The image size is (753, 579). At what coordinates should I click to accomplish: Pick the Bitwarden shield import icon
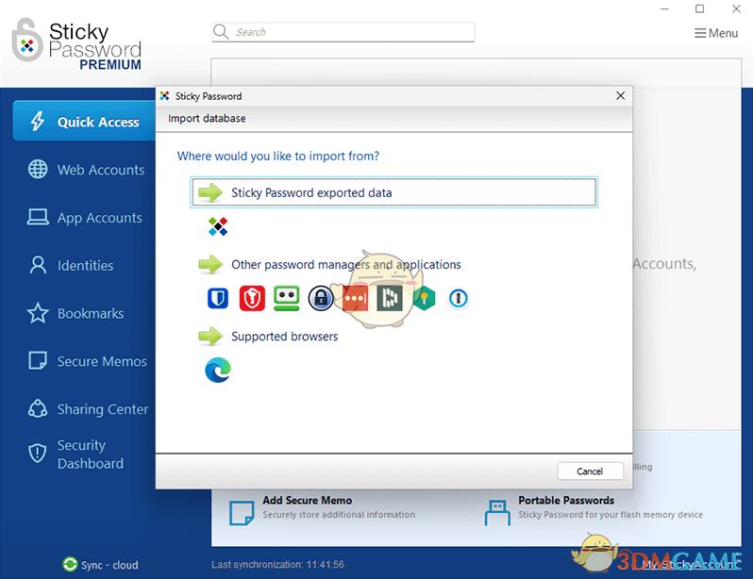coord(218,299)
